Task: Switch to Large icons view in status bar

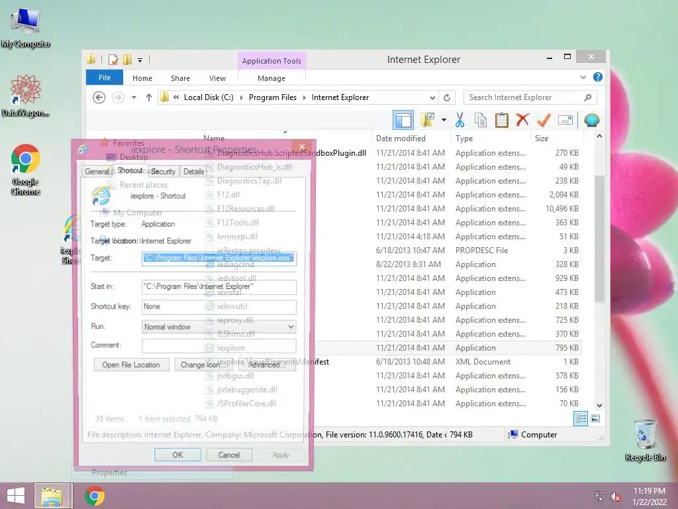Action: [595, 419]
